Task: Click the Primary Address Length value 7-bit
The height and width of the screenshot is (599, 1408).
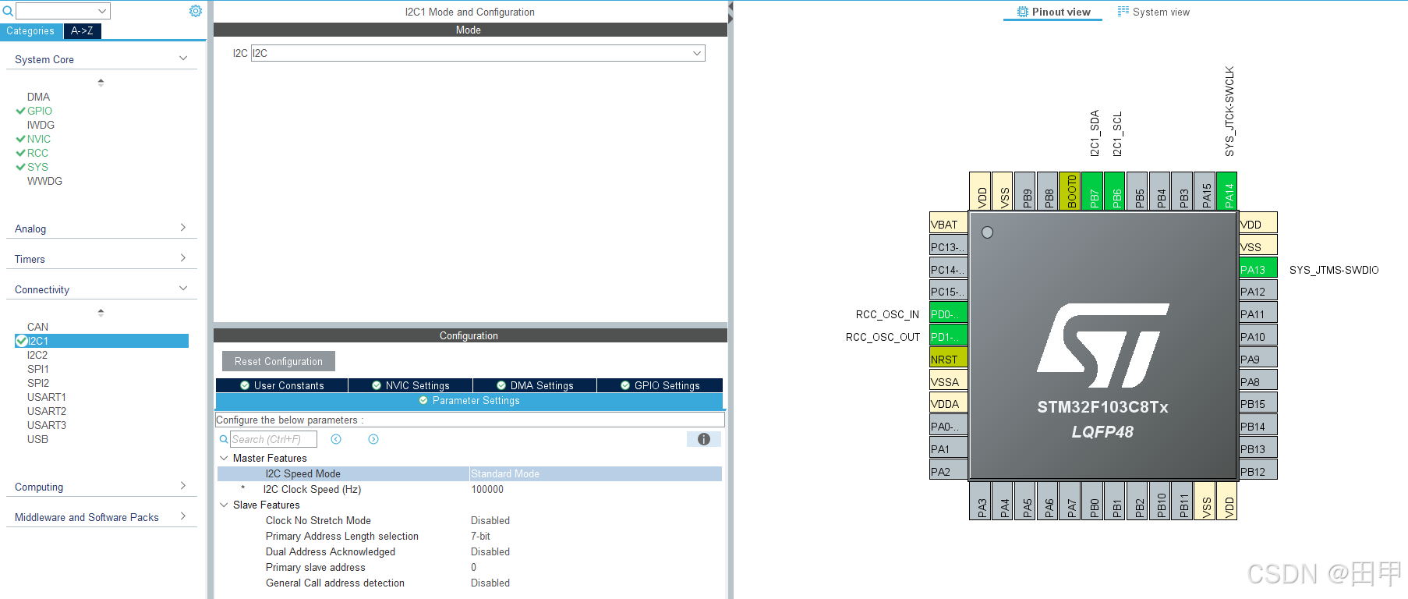Action: pyautogui.click(x=480, y=536)
